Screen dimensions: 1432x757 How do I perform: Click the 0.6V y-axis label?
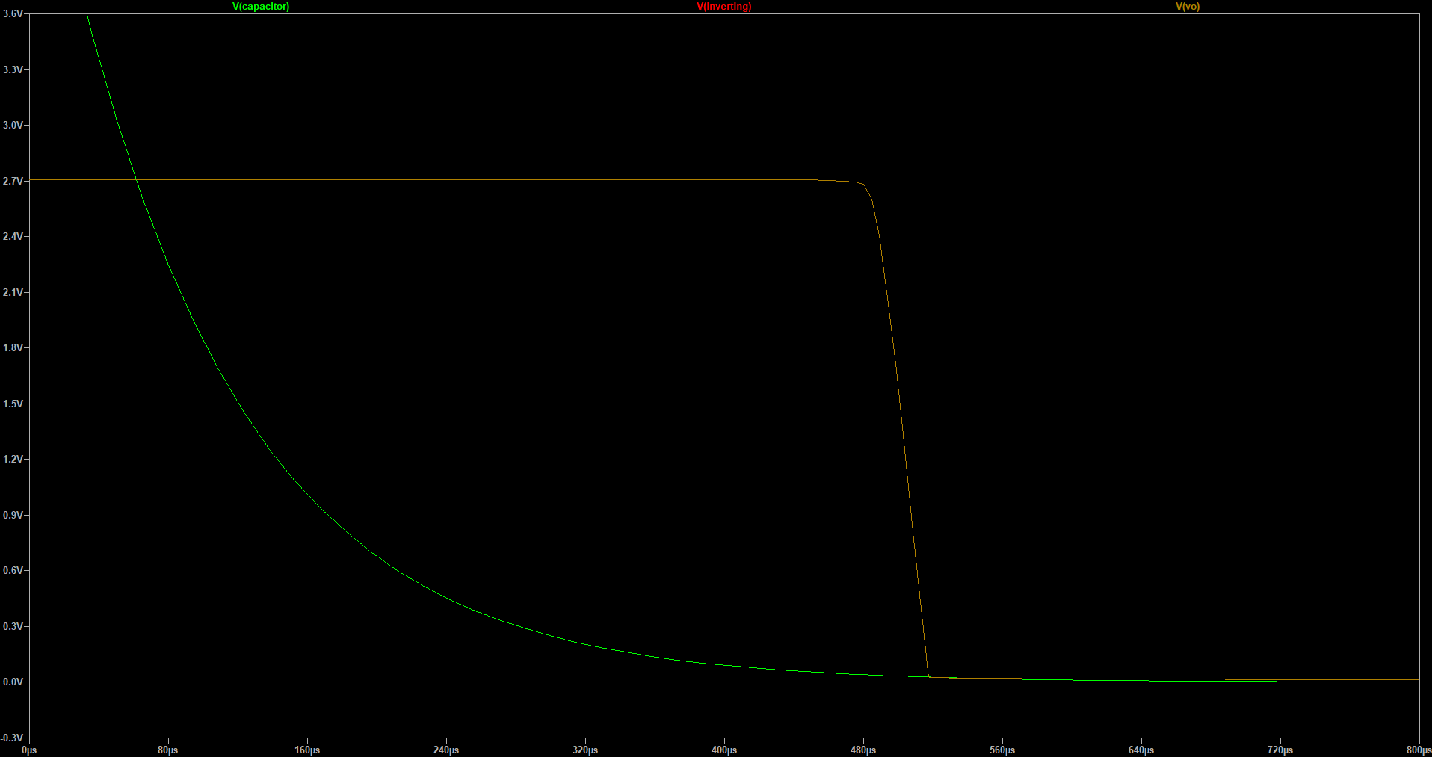[13, 570]
